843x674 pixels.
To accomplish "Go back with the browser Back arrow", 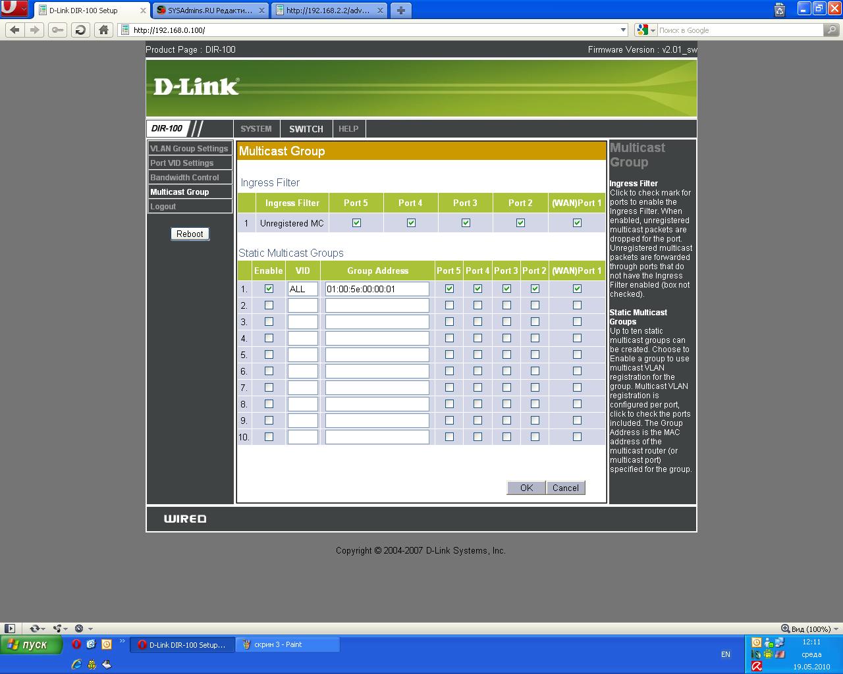I will tap(15, 30).
